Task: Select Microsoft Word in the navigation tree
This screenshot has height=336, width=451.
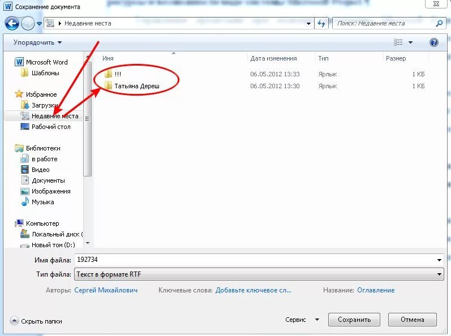Action: [x=46, y=62]
